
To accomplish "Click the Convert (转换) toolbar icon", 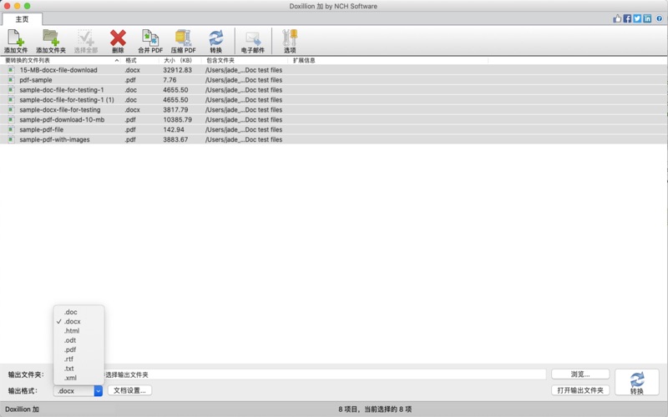I will (x=215, y=41).
